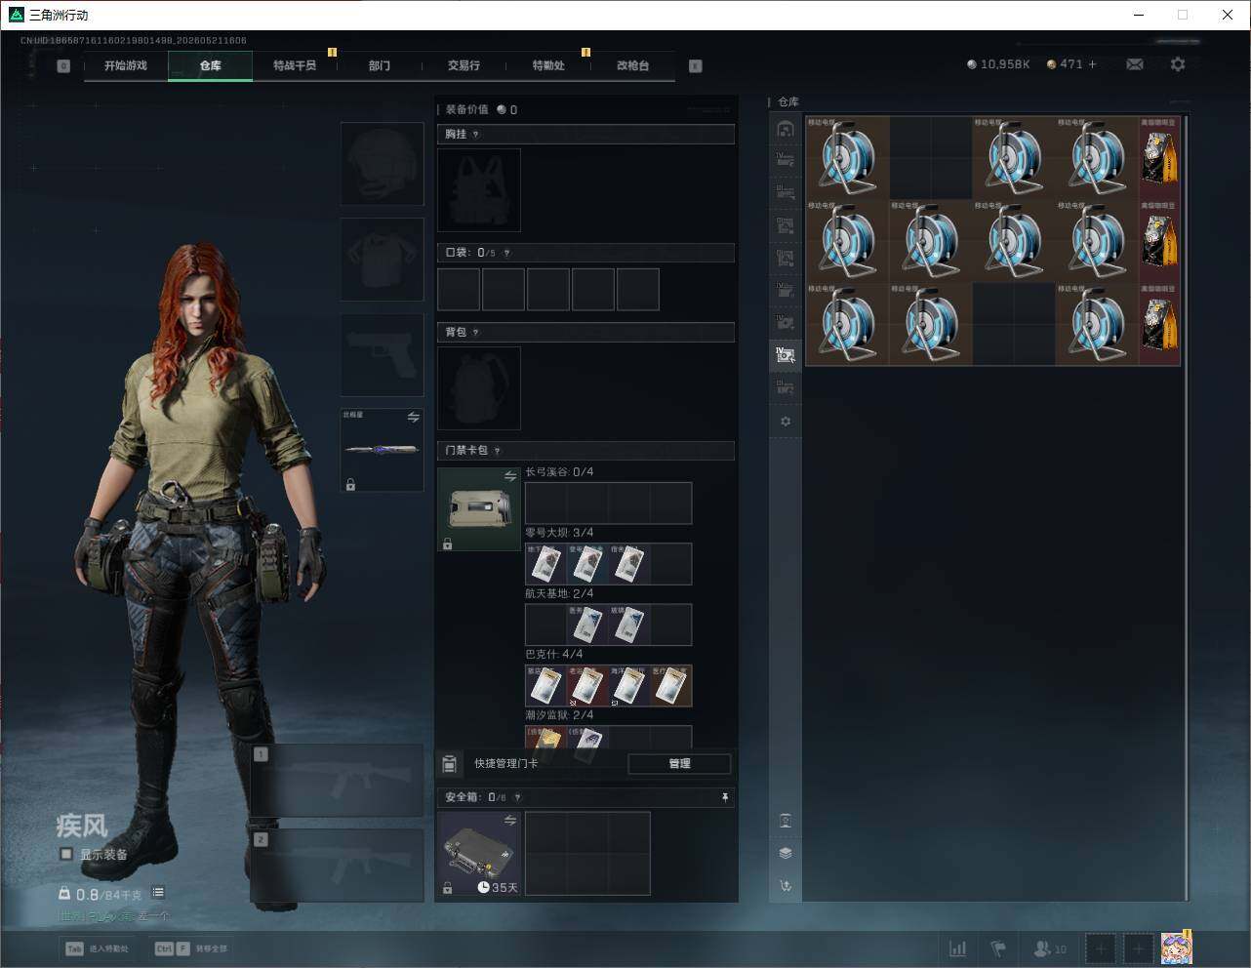
Task: Swap the melee knife using arrows icon
Action: click(x=413, y=418)
